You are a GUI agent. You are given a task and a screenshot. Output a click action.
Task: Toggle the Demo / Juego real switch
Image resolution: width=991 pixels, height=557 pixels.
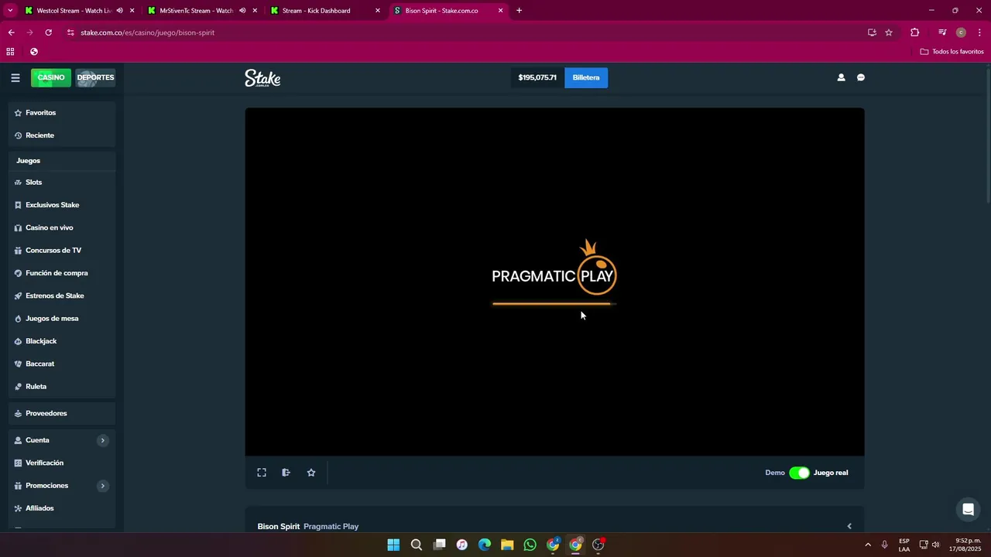point(799,473)
